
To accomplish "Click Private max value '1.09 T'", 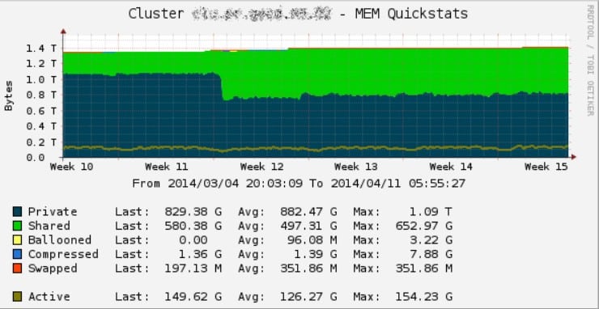I will (431, 212).
